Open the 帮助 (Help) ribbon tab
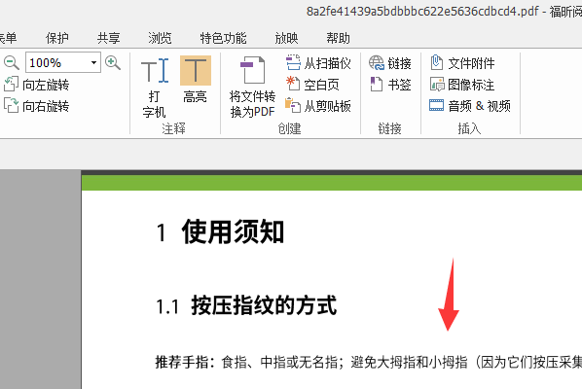Viewport: 582px width, 389px height. click(x=338, y=38)
